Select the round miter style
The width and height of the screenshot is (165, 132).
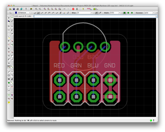(x=97, y=13)
